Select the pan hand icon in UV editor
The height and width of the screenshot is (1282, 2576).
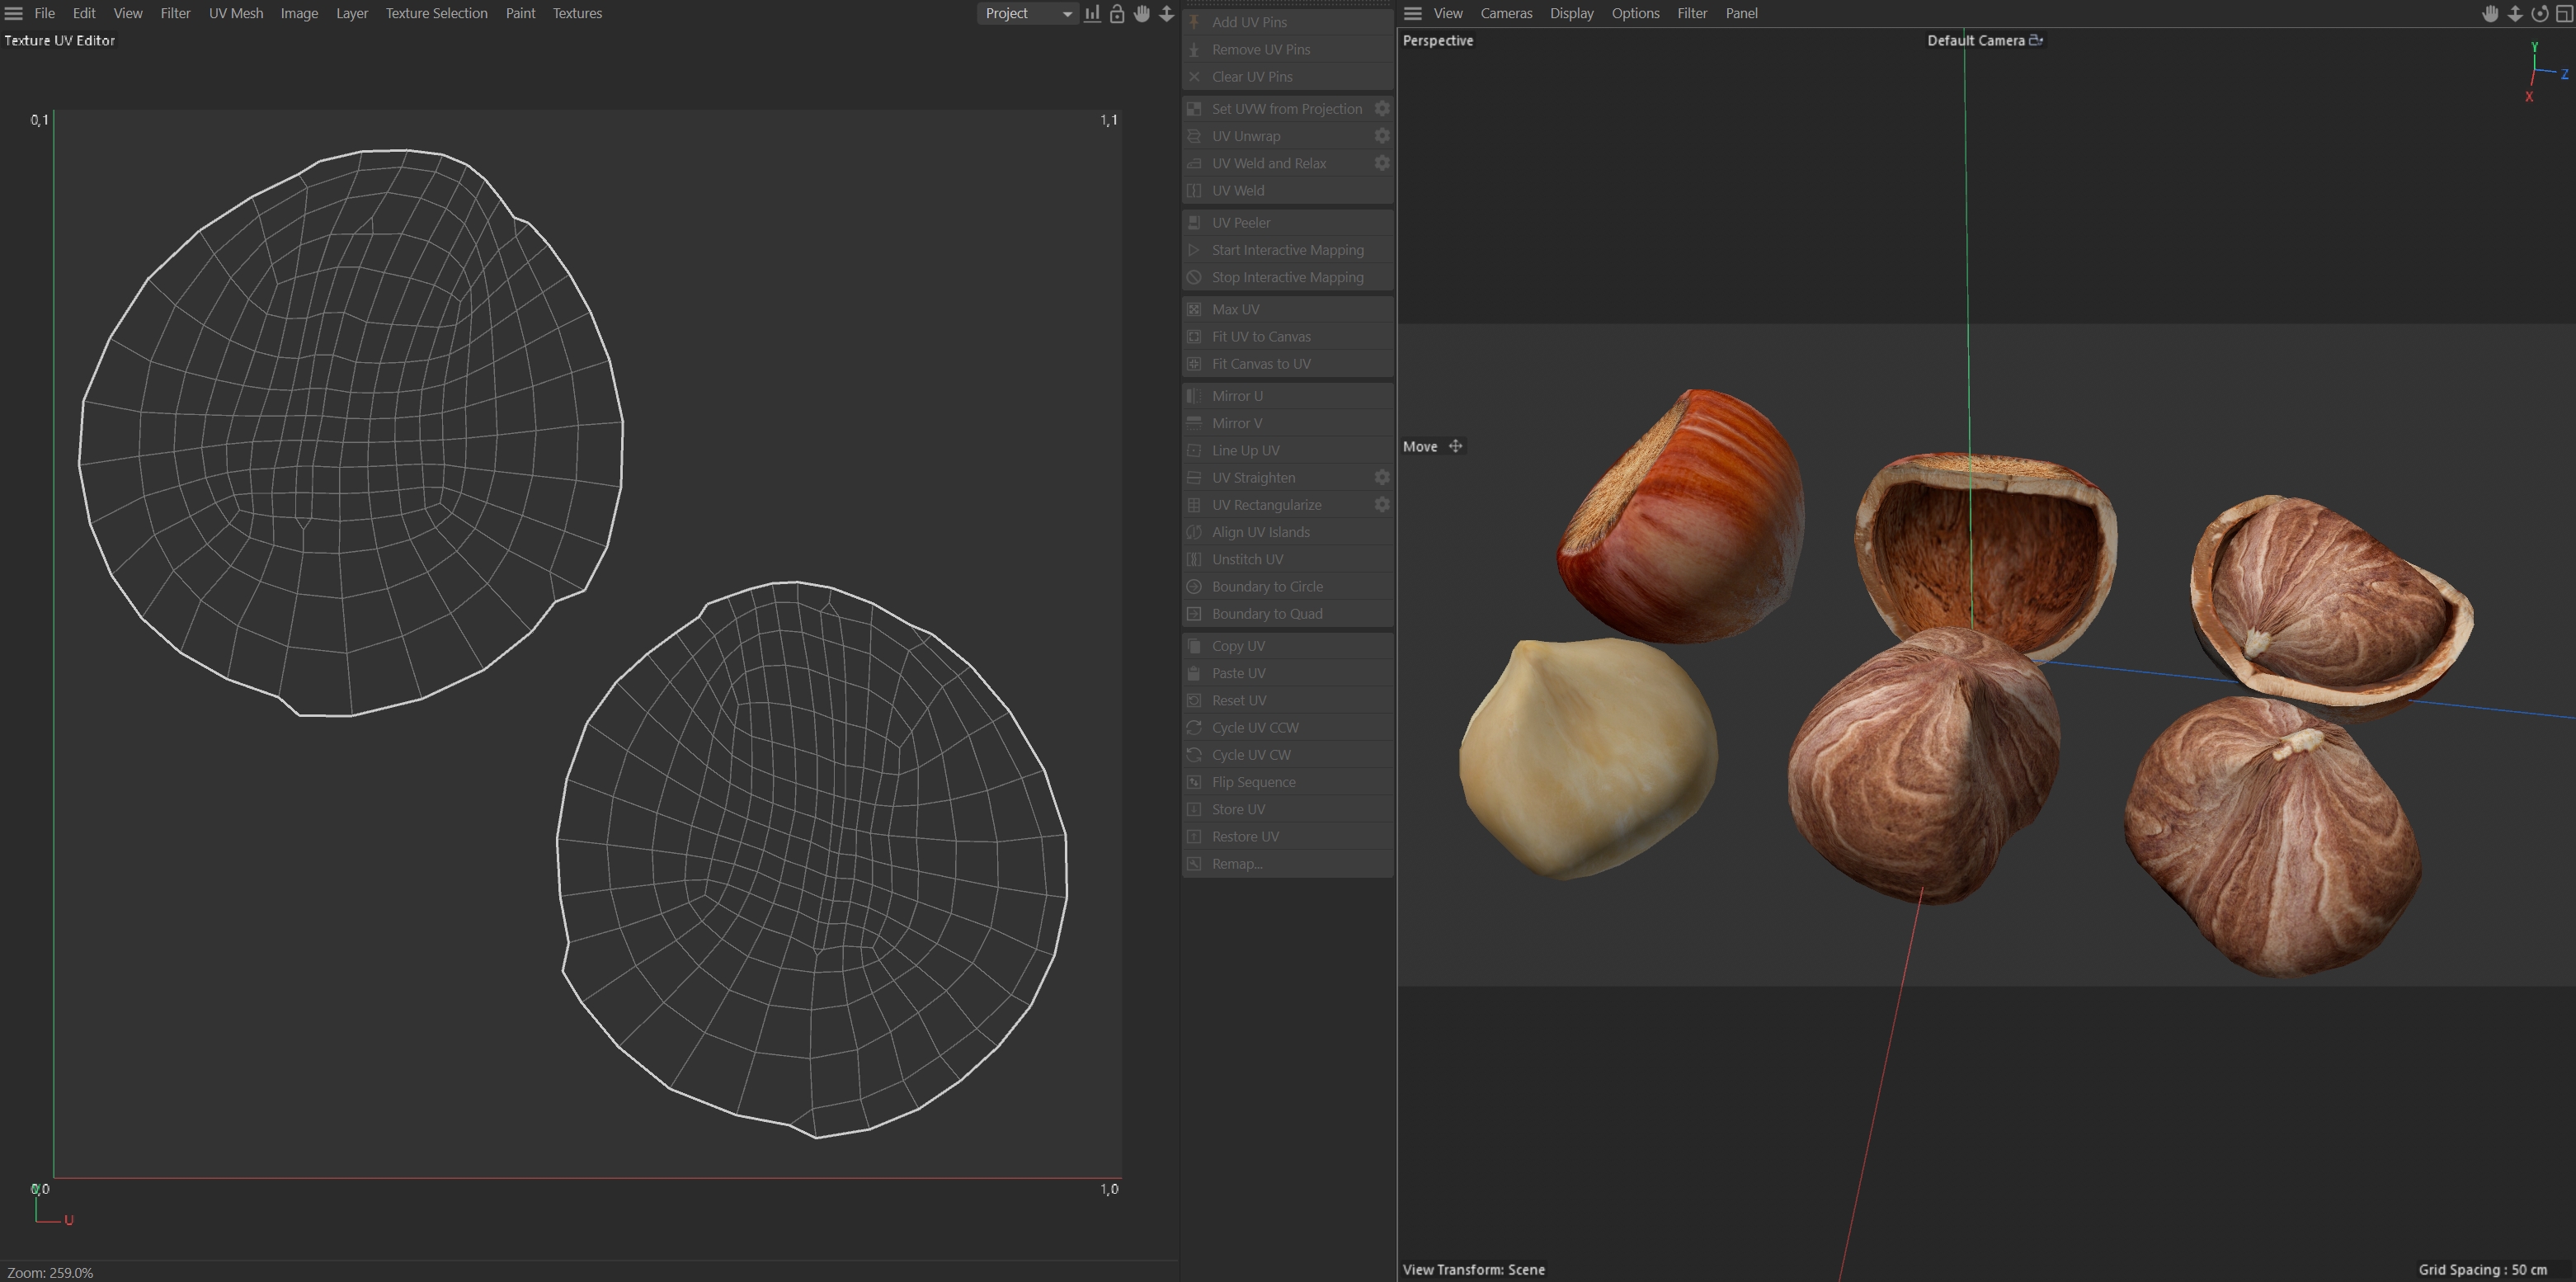[1142, 14]
